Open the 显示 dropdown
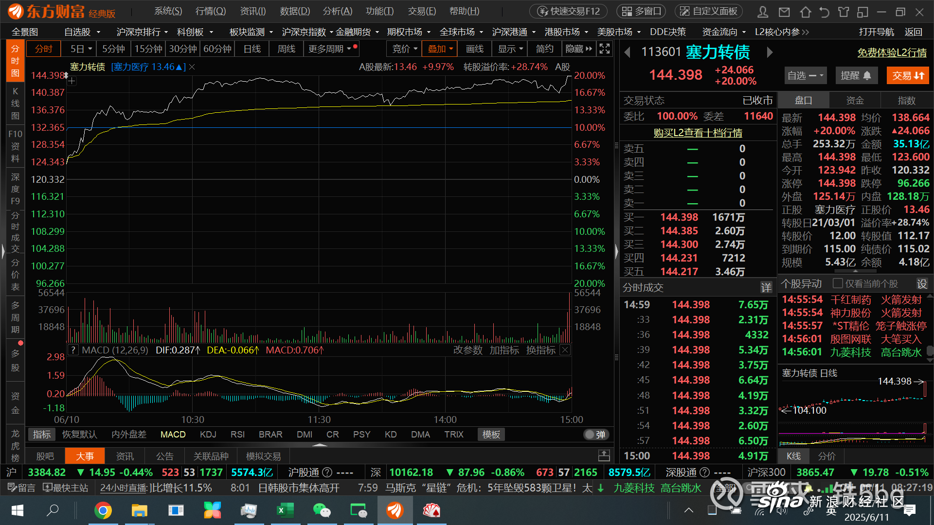Viewport: 934px width, 525px height. click(510, 49)
